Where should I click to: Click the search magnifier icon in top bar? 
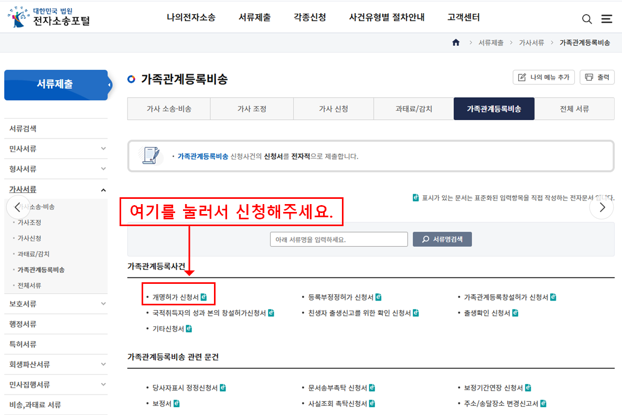click(x=587, y=18)
